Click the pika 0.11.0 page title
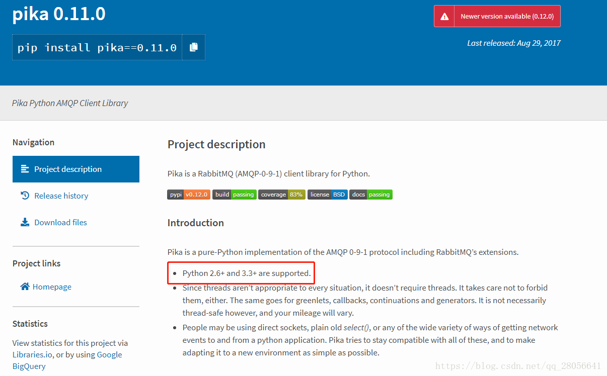Viewport: 607px width, 376px height. click(x=59, y=14)
